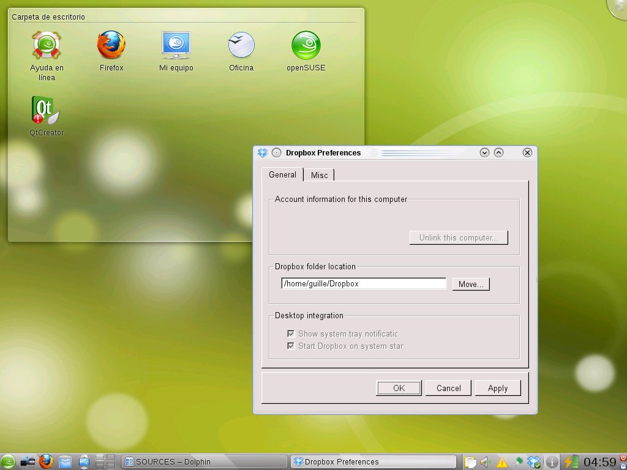Minimize the Dropbox Preferences window
The width and height of the screenshot is (627, 470).
click(x=484, y=152)
